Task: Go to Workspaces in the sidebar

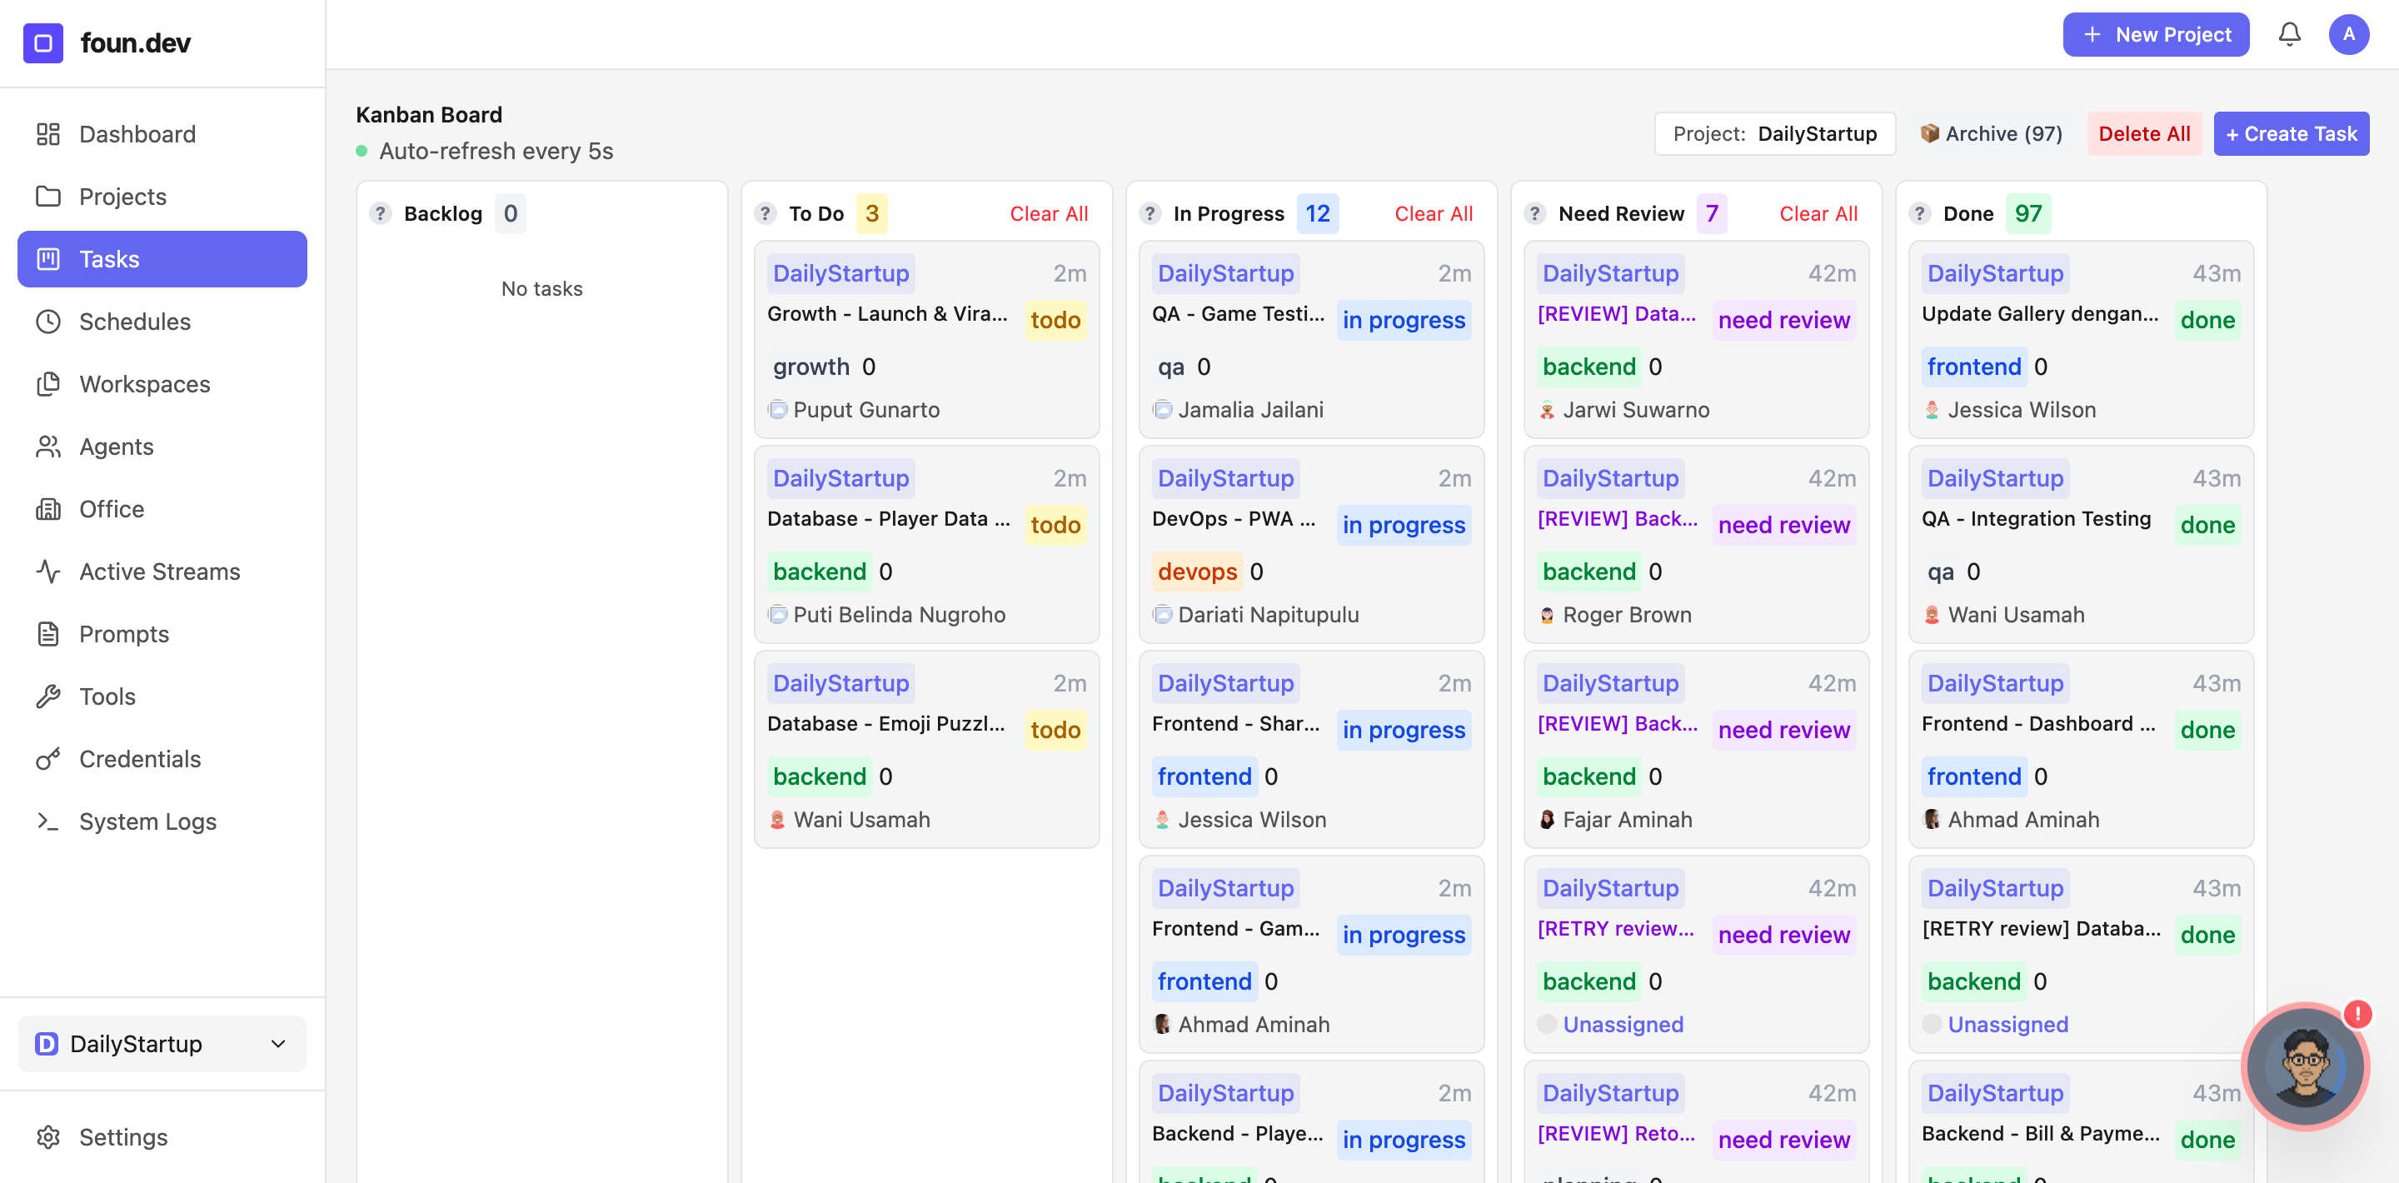Action: tap(162, 384)
